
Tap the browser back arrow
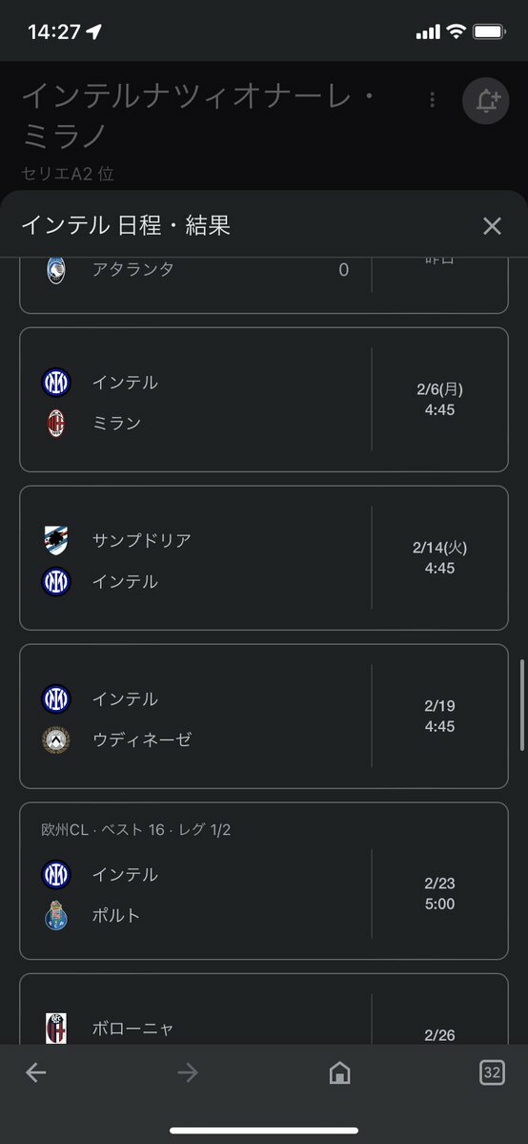coord(35,1071)
